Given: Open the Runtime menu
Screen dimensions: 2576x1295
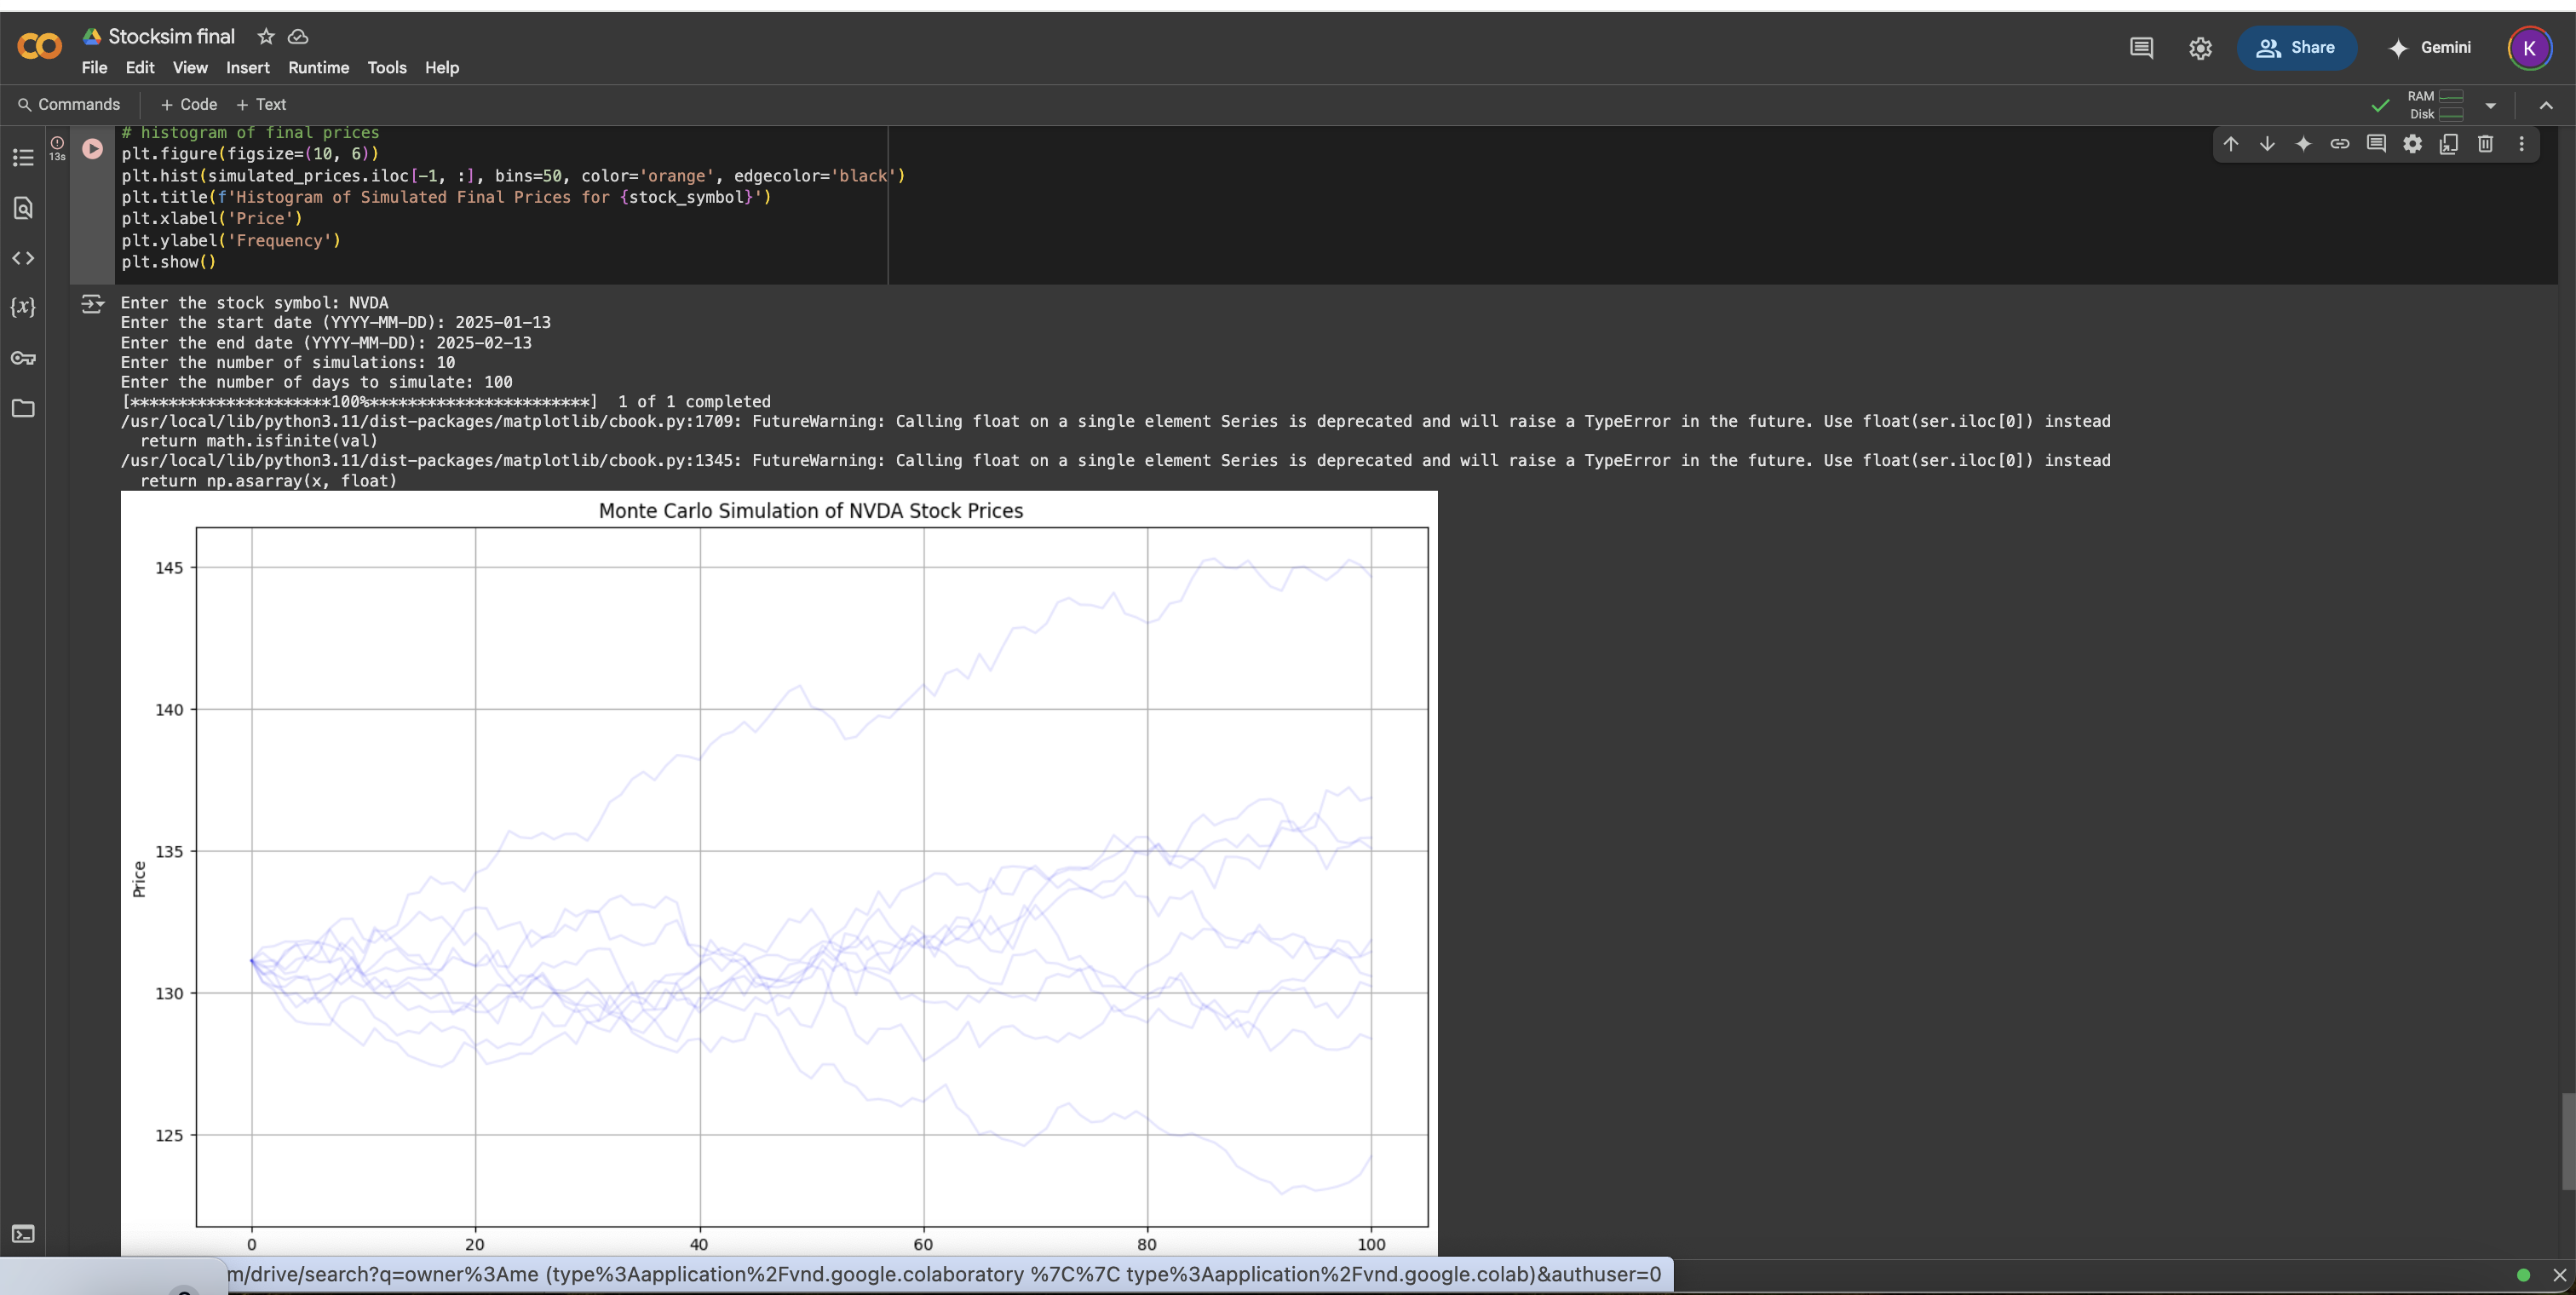Looking at the screenshot, I should click(x=318, y=68).
